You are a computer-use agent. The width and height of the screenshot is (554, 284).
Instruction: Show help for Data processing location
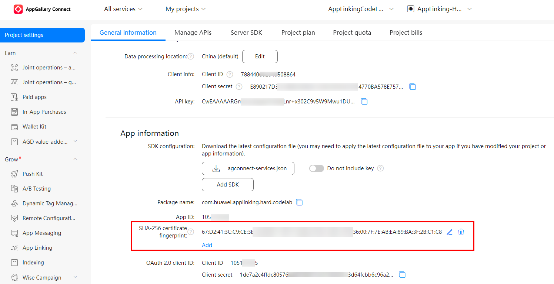click(191, 57)
